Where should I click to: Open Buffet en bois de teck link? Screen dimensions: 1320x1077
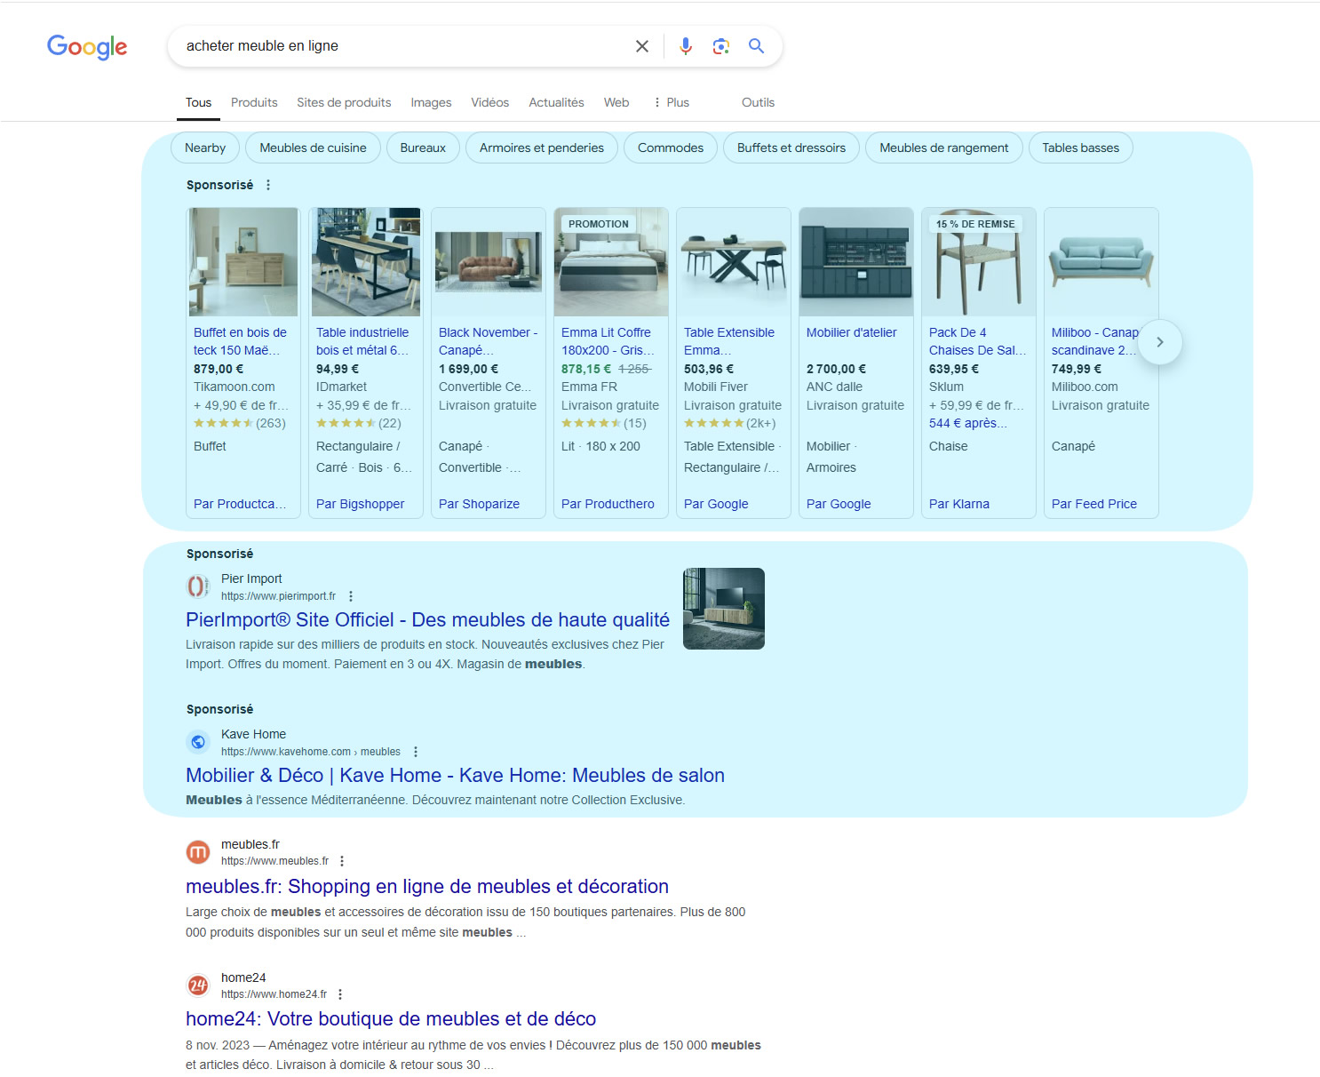(x=241, y=341)
